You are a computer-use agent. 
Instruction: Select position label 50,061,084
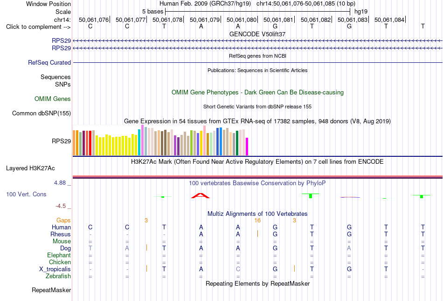pos(389,20)
